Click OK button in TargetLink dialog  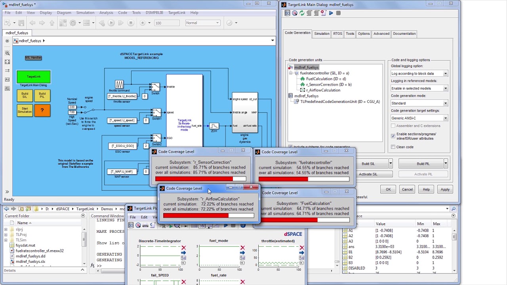tap(388, 190)
